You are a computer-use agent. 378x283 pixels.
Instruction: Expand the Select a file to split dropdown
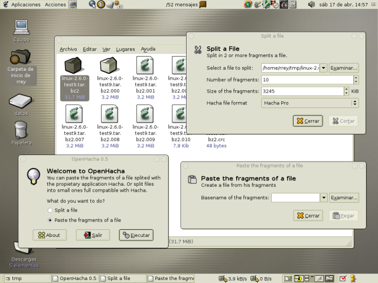pos(323,68)
